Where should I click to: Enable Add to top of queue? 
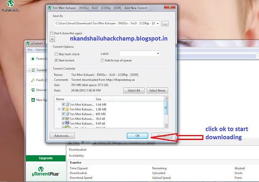pos(102,60)
